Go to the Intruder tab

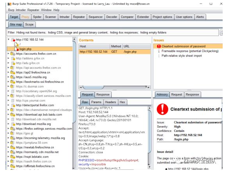point(64,17)
